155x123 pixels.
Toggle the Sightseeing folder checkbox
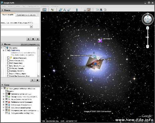(6, 50)
